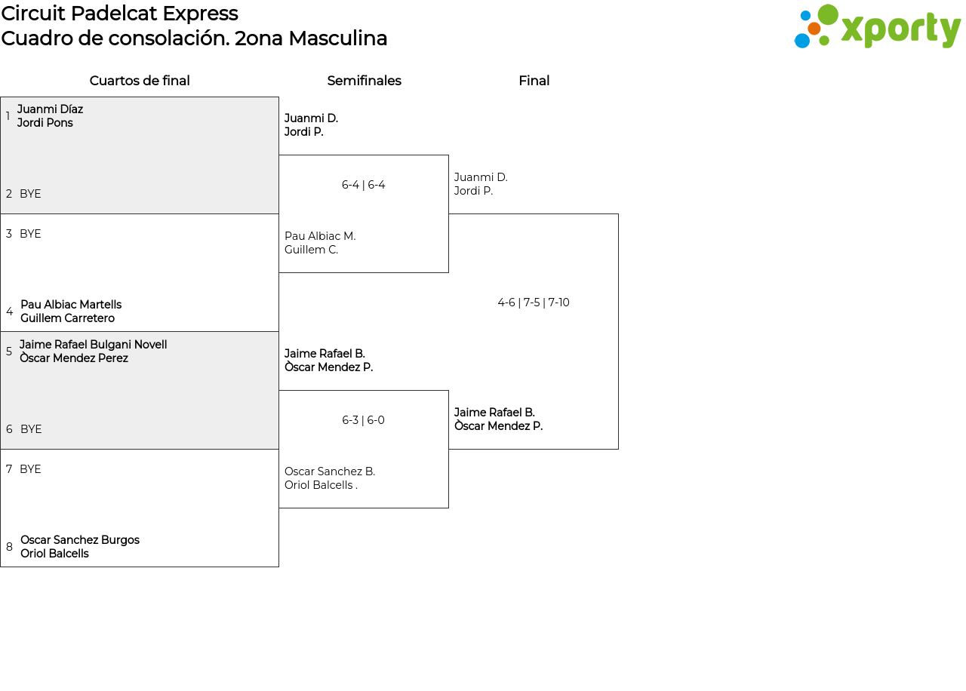Select the BYE slot in position 6
This screenshot has height=691, width=966.
[31, 429]
